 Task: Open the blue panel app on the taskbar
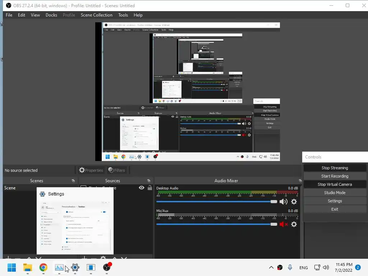point(91,267)
